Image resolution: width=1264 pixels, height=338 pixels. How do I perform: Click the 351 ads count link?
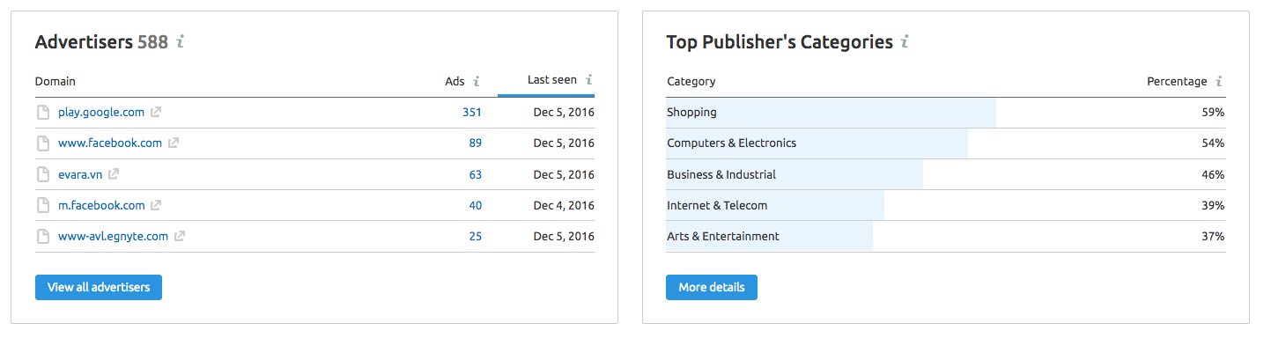click(472, 112)
